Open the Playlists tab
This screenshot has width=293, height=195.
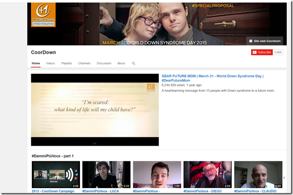coord(66,64)
